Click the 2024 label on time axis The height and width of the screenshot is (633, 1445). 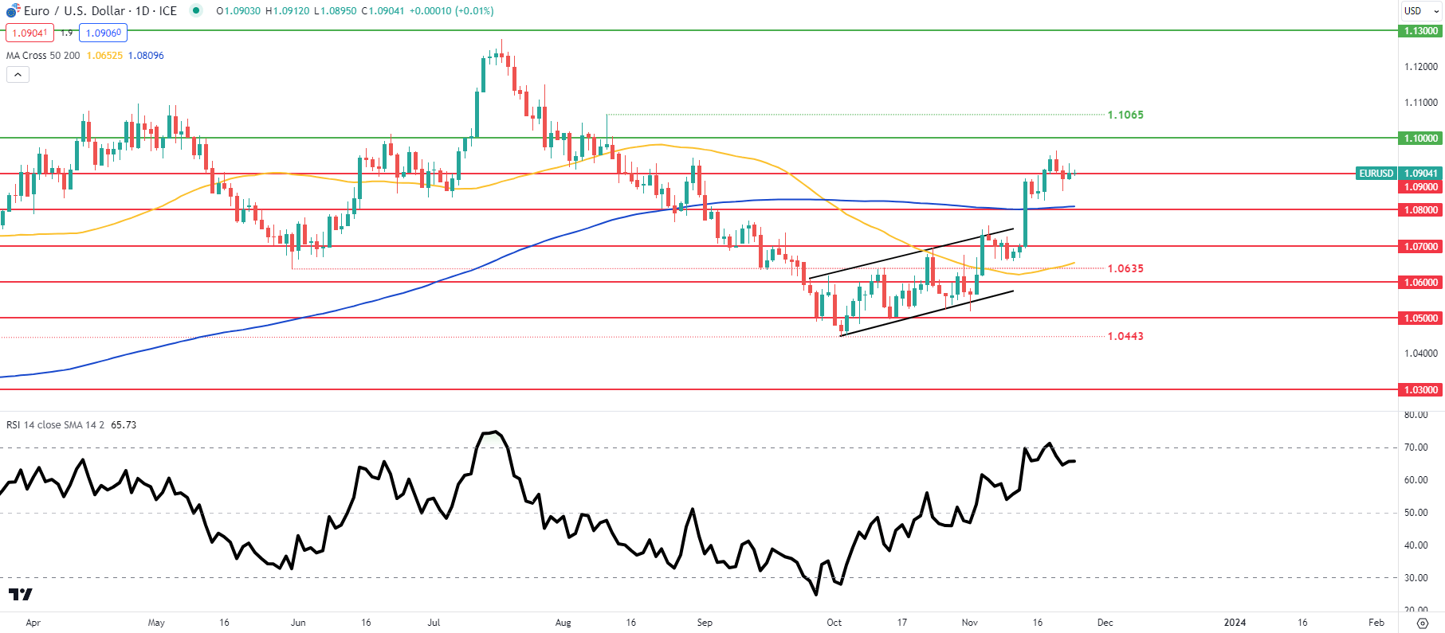coord(1235,623)
